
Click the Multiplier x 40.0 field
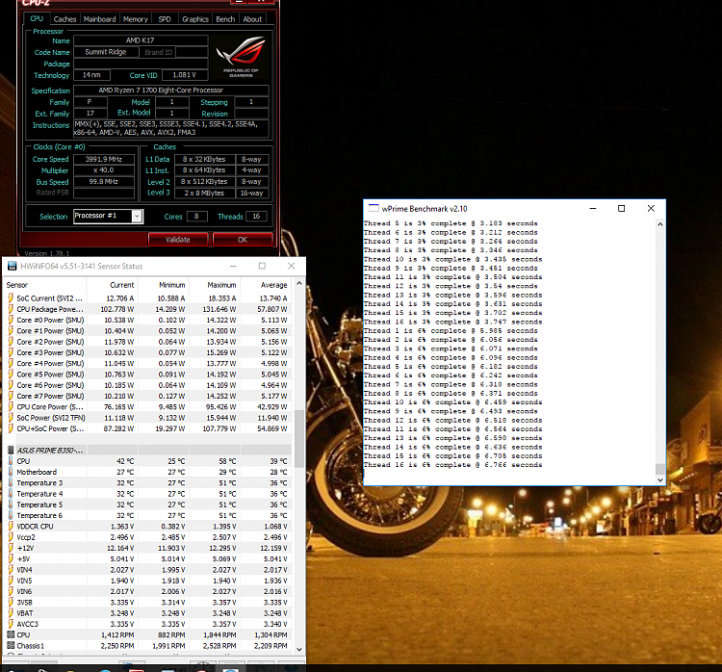point(104,170)
